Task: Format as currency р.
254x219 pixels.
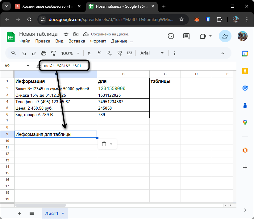Action: 90,53
